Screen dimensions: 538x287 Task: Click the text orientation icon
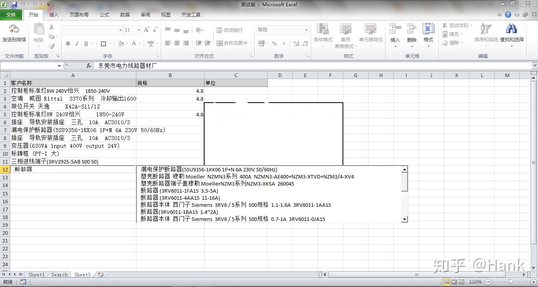pos(199,30)
